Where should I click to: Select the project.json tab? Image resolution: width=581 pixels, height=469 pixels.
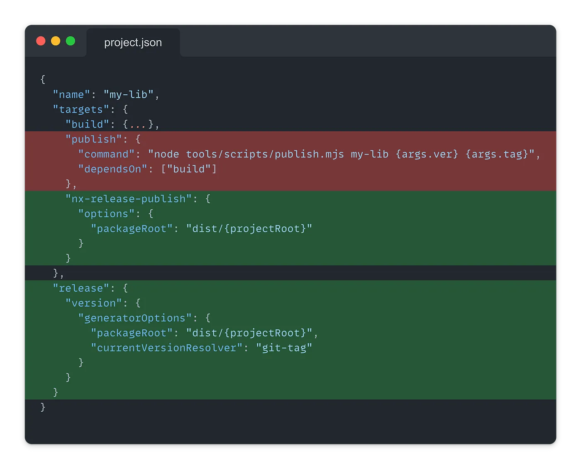point(133,42)
